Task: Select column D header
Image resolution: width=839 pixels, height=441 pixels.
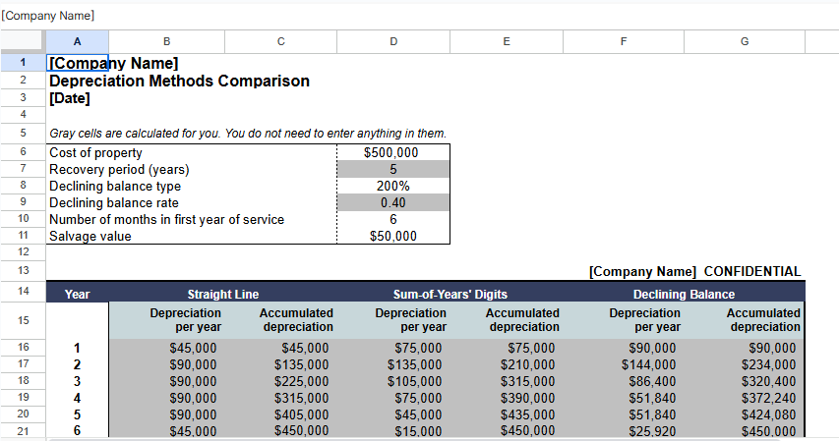Action: pos(393,40)
